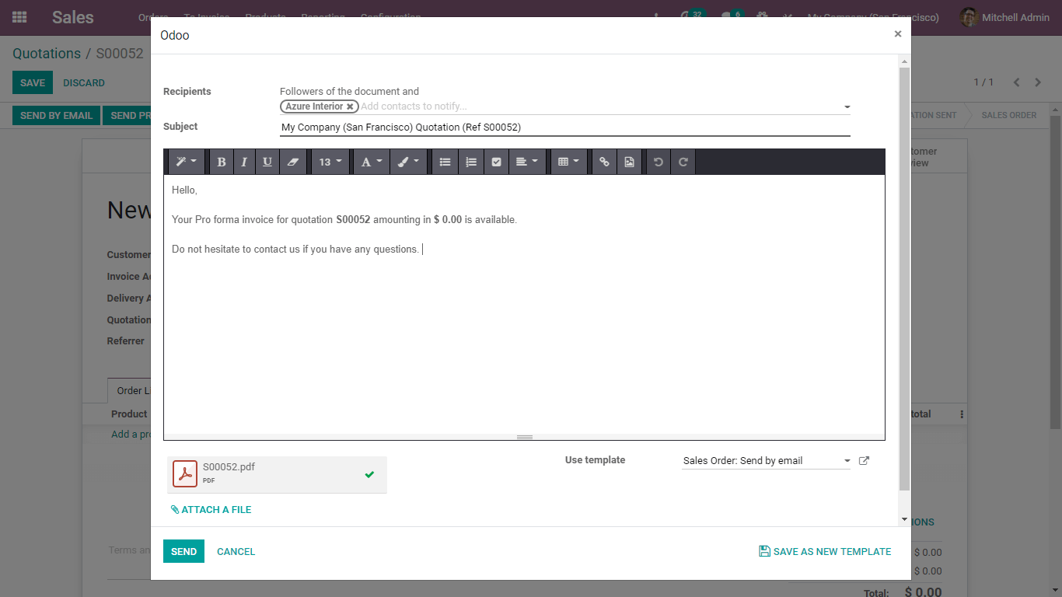Click the editor resize handle bar

525,437
